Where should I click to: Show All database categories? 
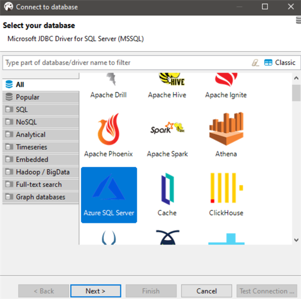pos(40,84)
